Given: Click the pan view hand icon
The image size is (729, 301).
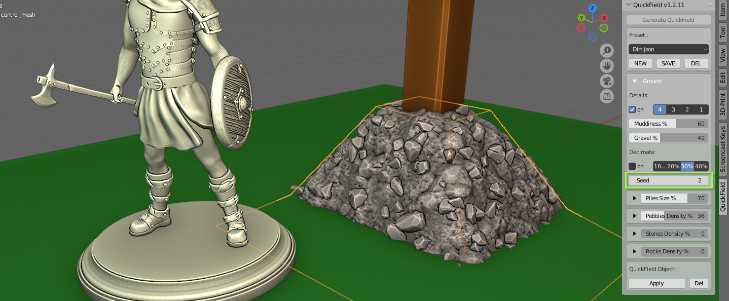Looking at the screenshot, I should click(607, 65).
